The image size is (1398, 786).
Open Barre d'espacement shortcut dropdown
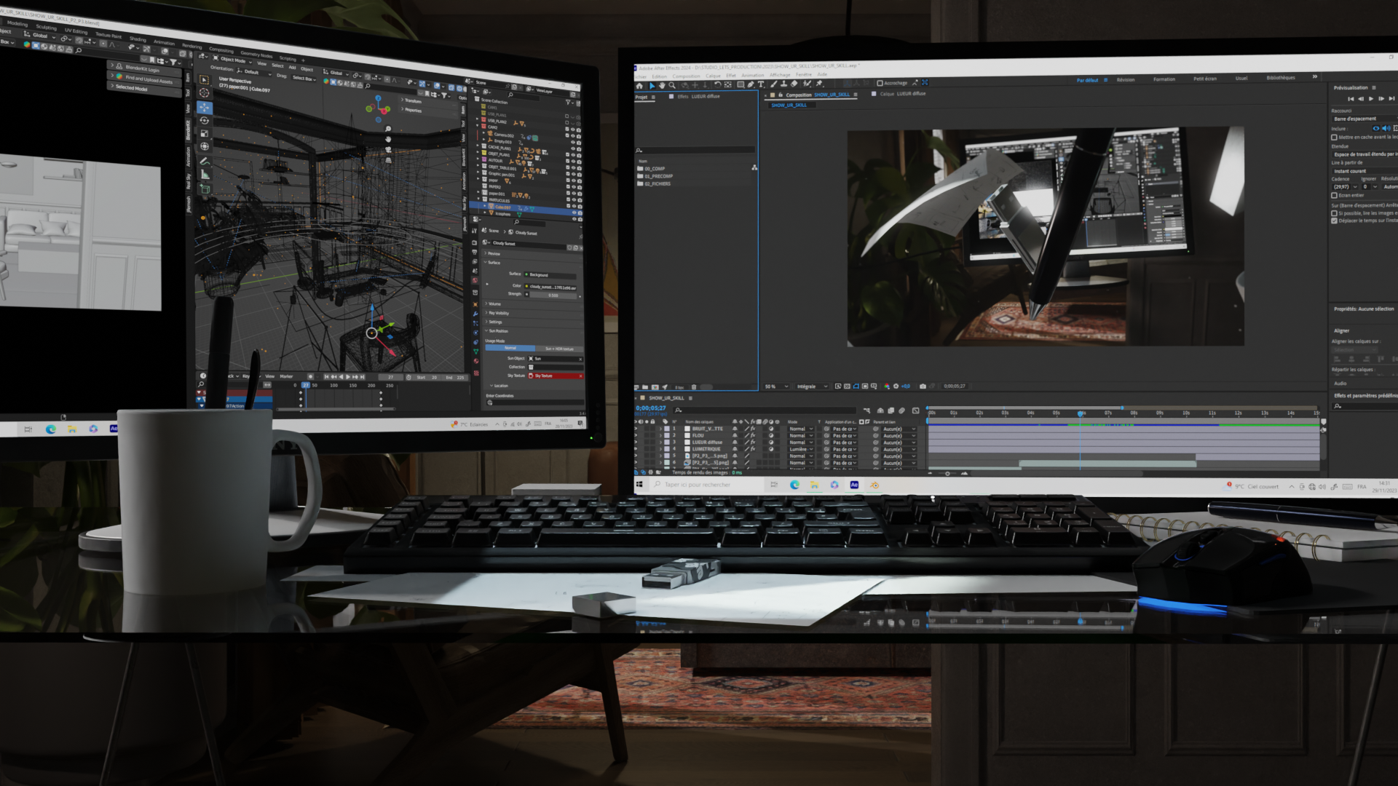point(1365,119)
